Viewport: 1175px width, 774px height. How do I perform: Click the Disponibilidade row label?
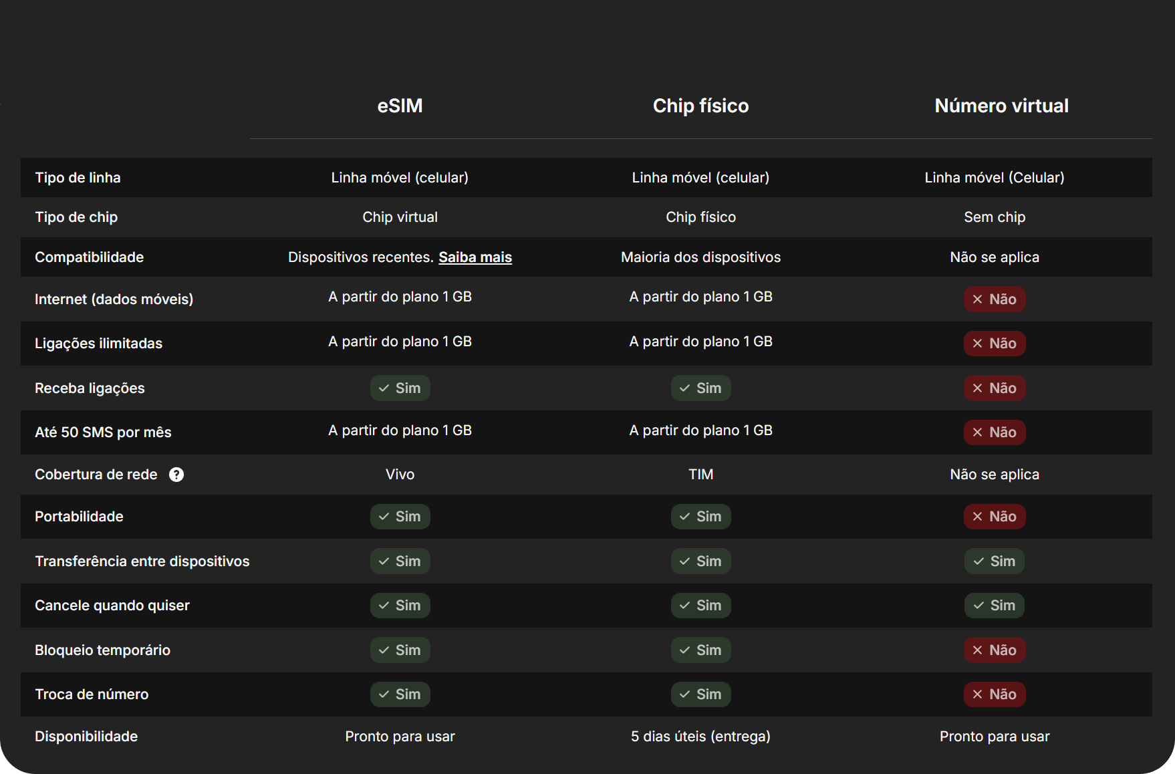point(86,737)
